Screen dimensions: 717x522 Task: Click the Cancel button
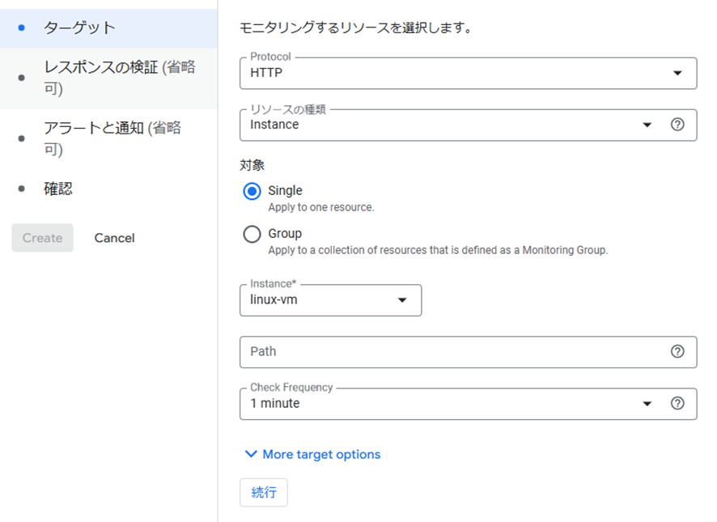(114, 238)
